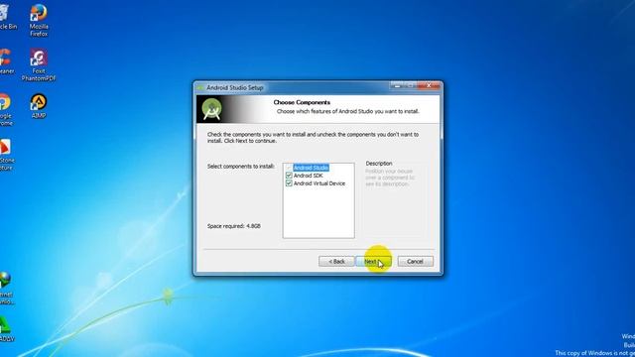Click the Space required: 4.8GB text
Screen dimensions: 635x357
tap(234, 226)
